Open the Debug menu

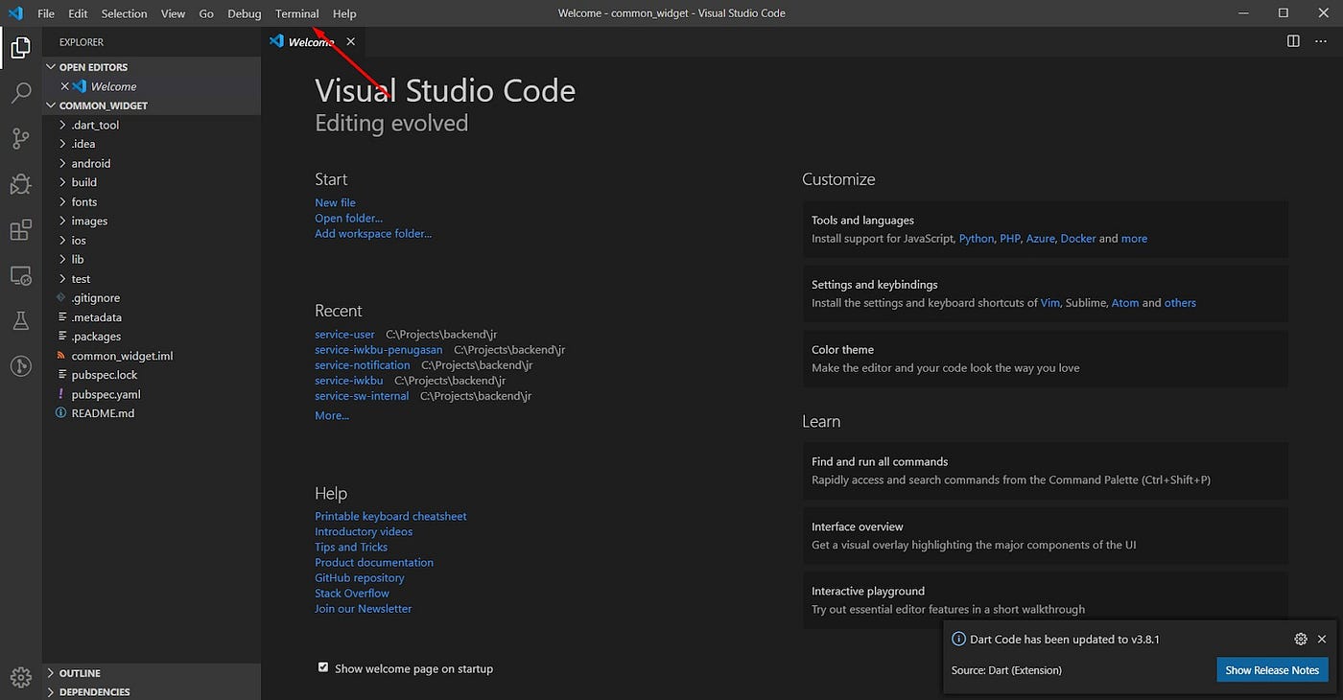click(245, 13)
